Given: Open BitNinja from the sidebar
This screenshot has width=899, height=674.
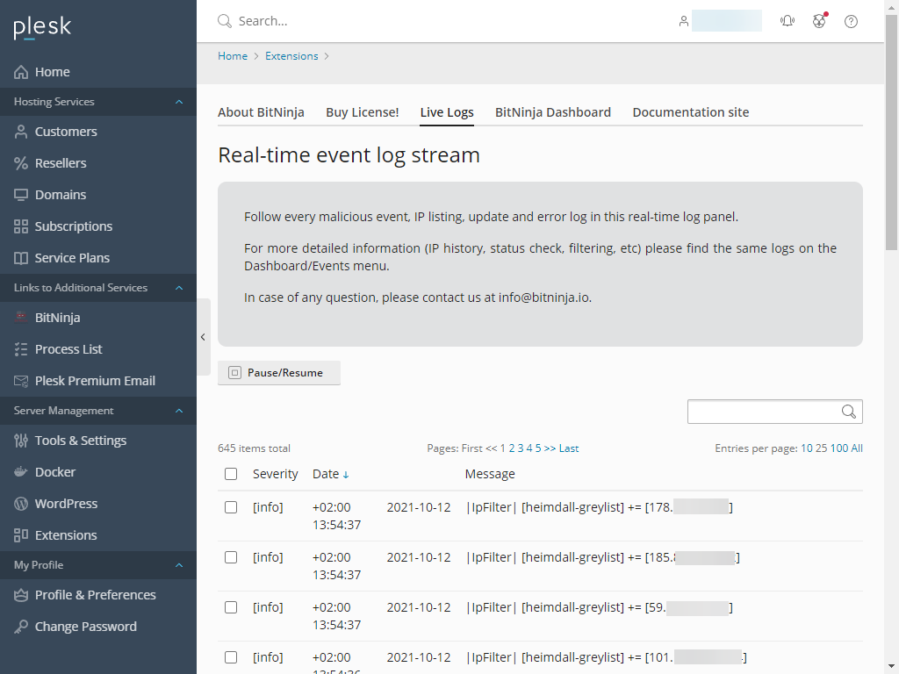Looking at the screenshot, I should tap(56, 317).
